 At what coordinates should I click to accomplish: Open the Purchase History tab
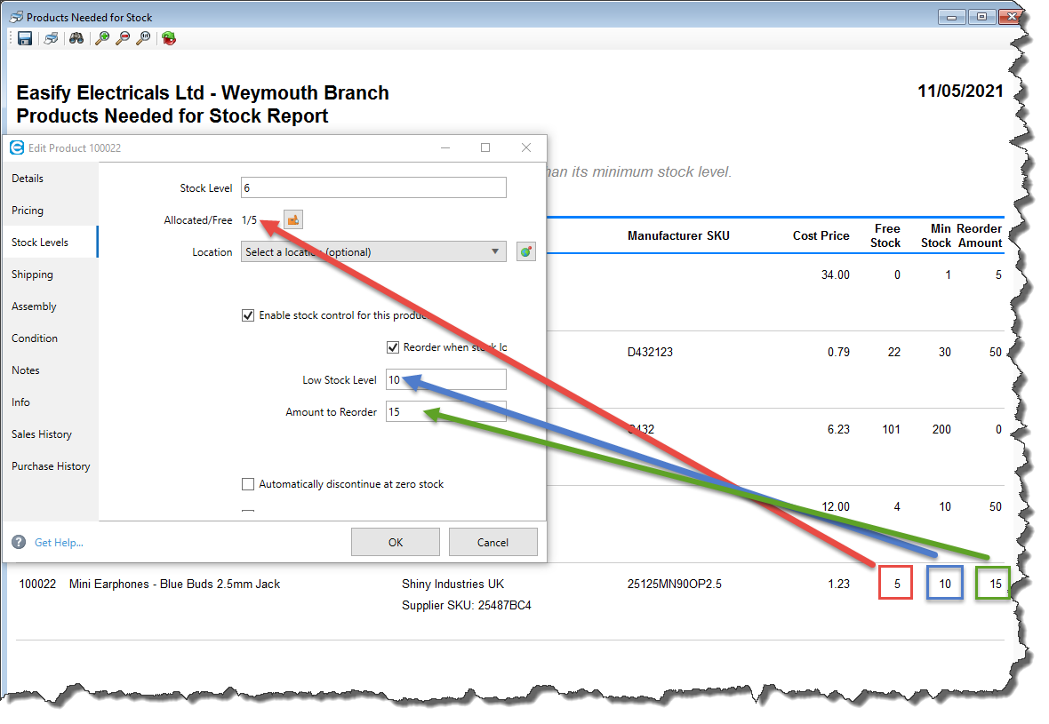click(51, 466)
